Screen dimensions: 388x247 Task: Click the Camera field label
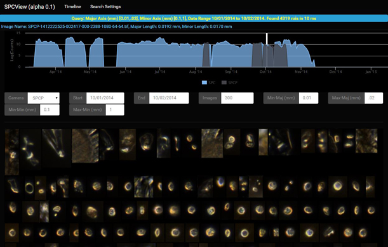click(x=16, y=98)
